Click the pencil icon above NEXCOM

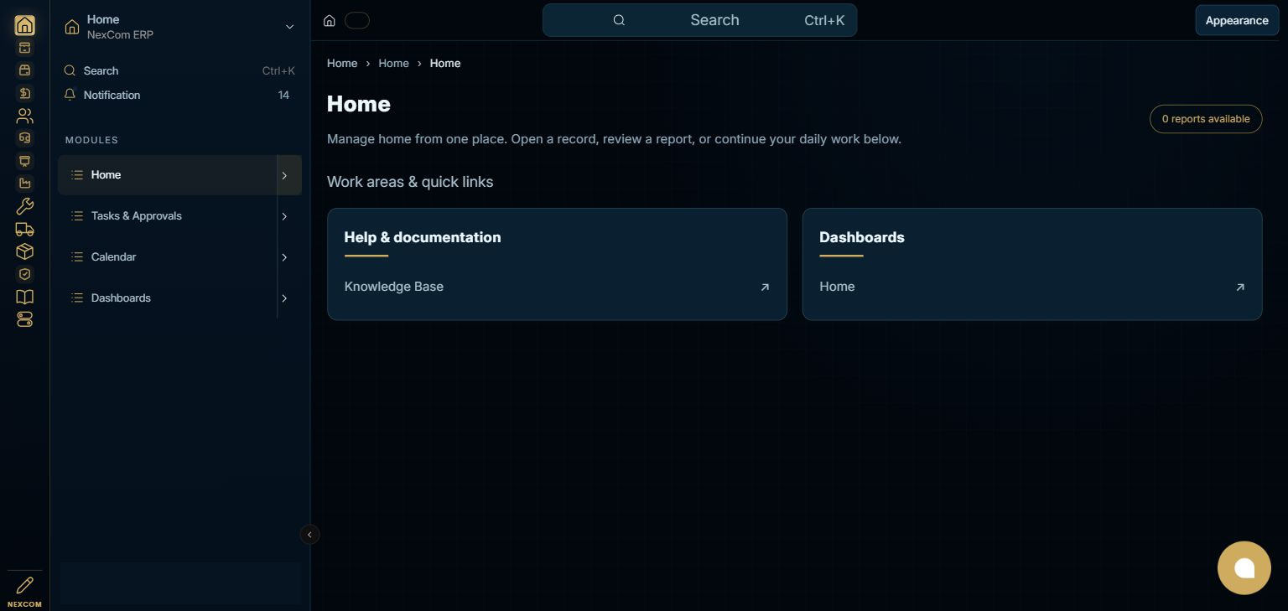25,585
